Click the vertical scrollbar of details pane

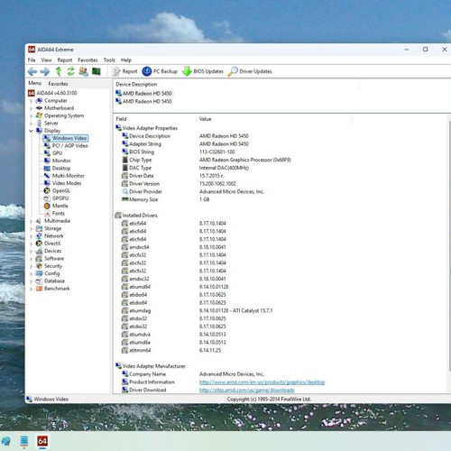(449, 245)
